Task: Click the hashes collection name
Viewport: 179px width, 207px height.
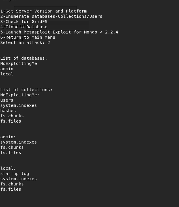Action: pos(8,111)
